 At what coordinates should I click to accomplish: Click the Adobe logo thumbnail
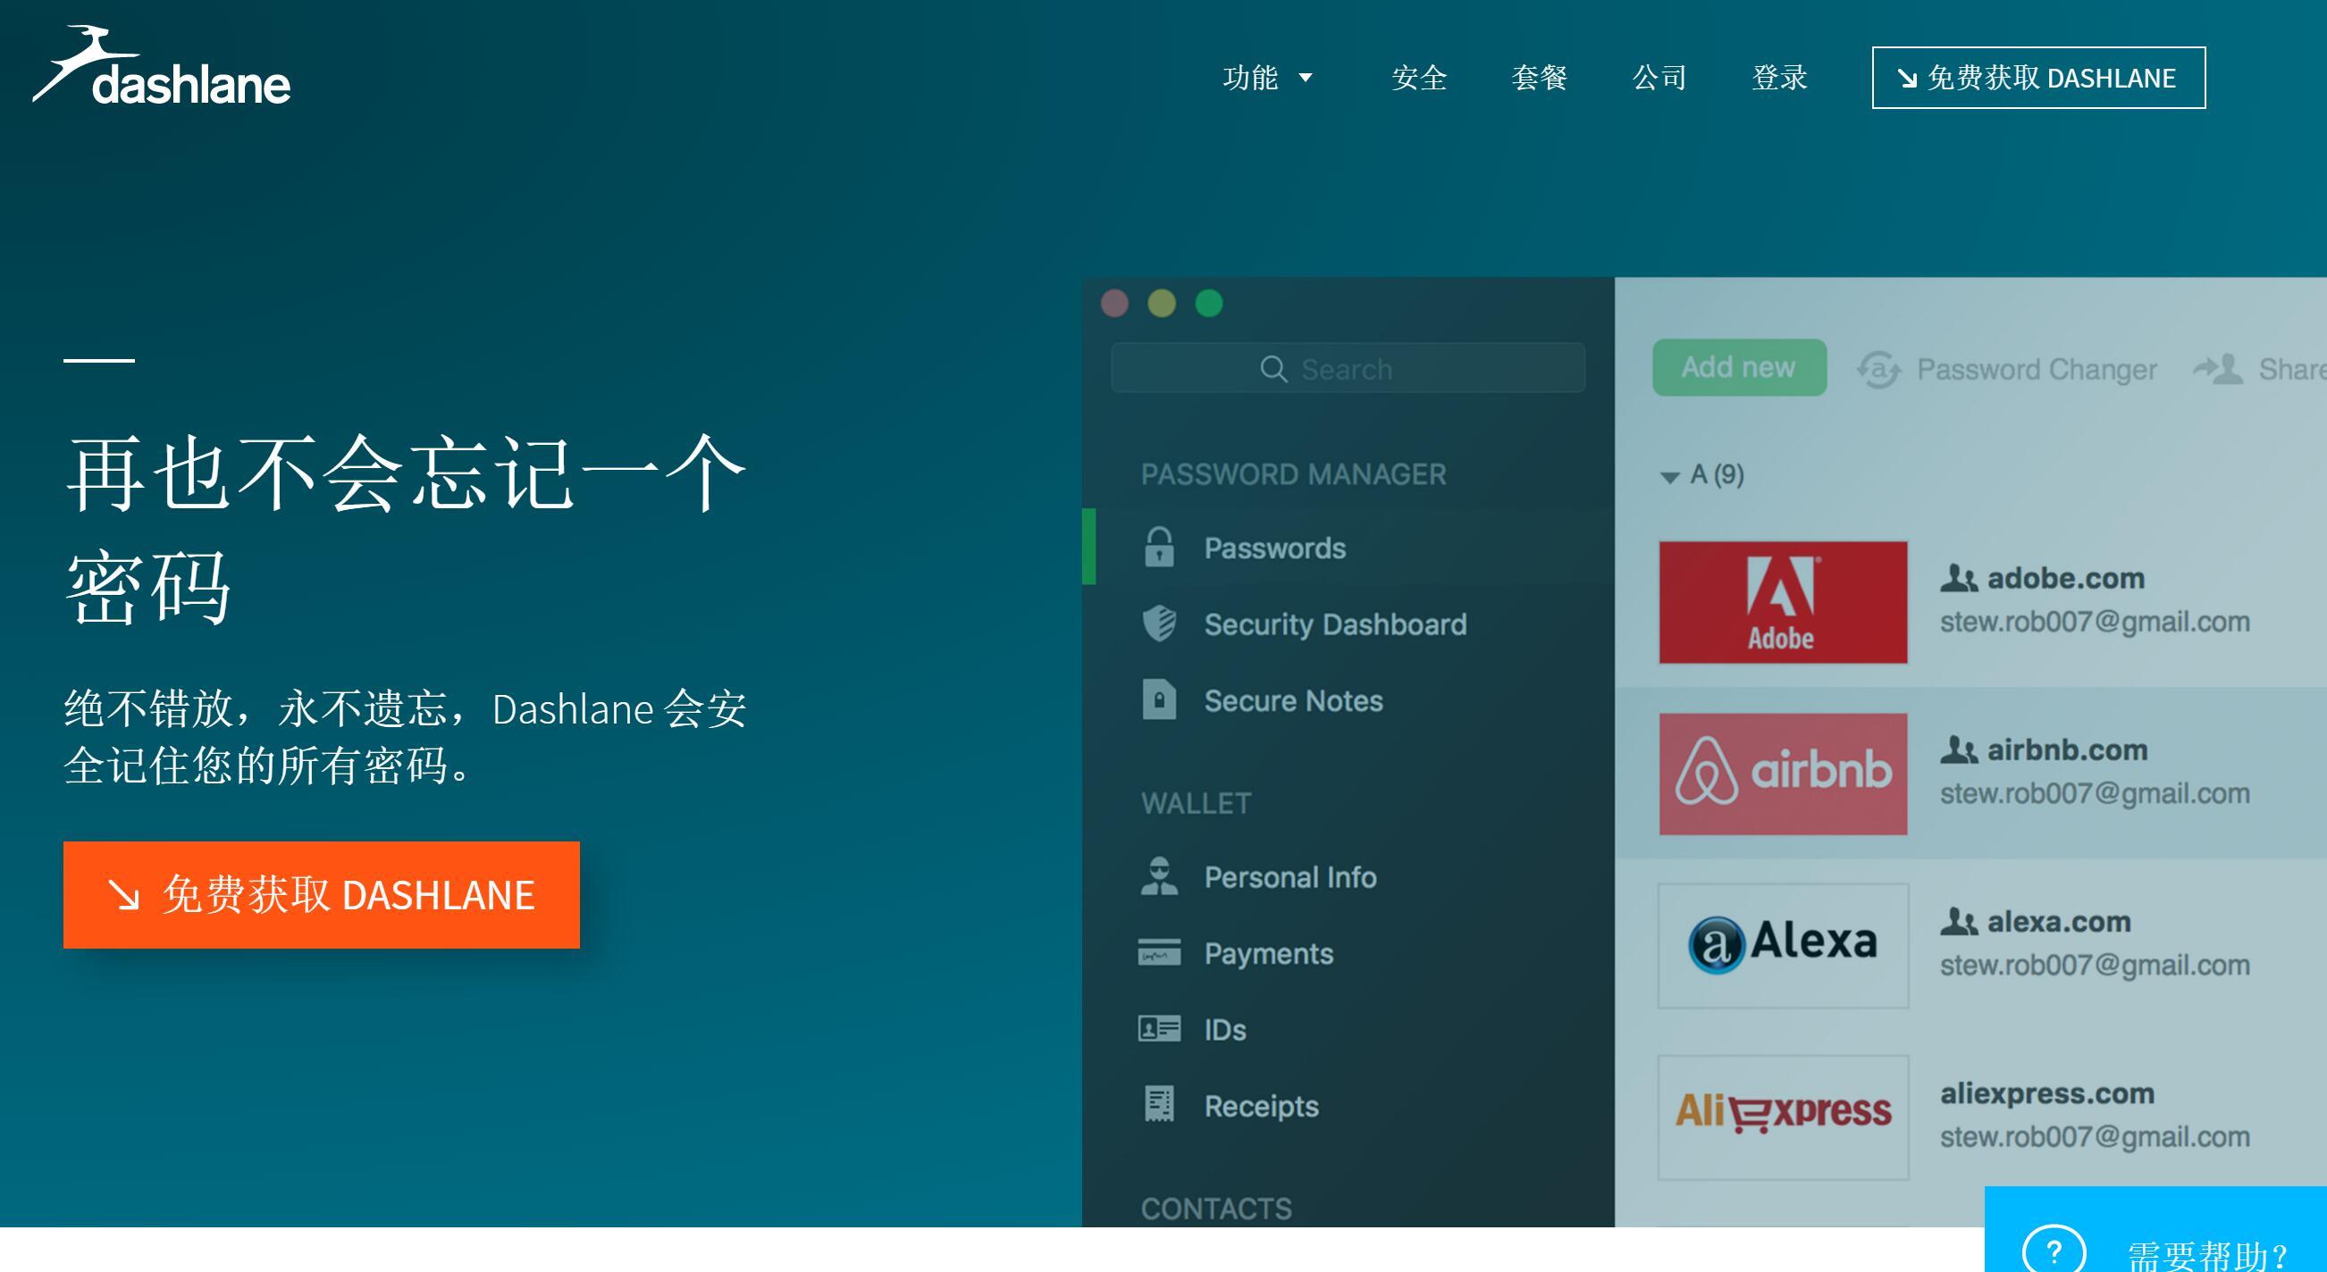pyautogui.click(x=1783, y=602)
